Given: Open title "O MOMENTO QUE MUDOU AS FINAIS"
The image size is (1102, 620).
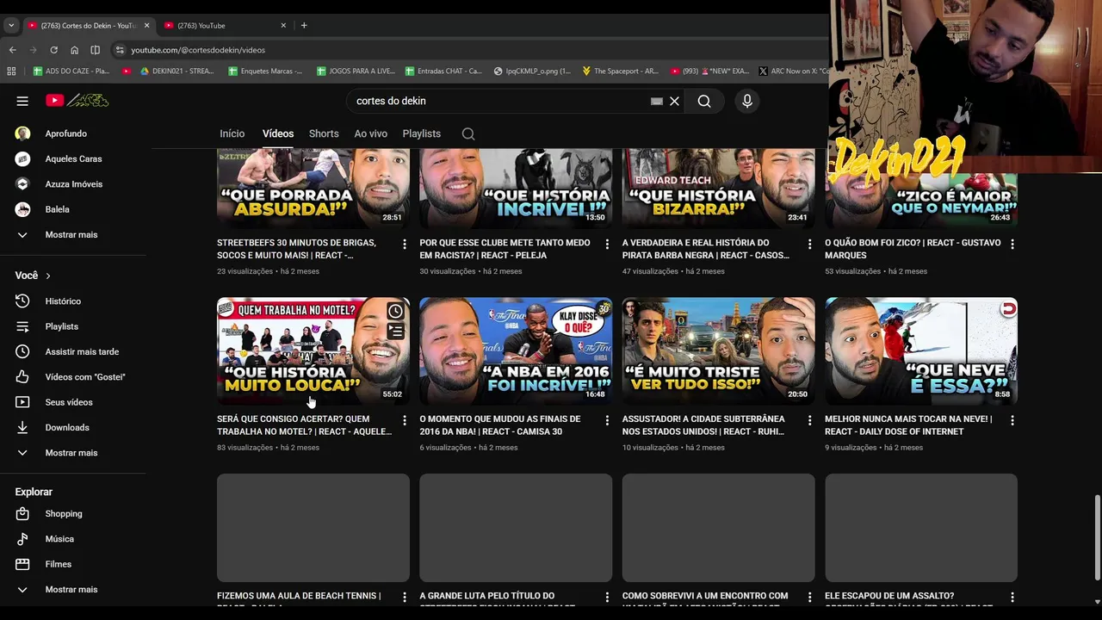Looking at the screenshot, I should [499, 425].
